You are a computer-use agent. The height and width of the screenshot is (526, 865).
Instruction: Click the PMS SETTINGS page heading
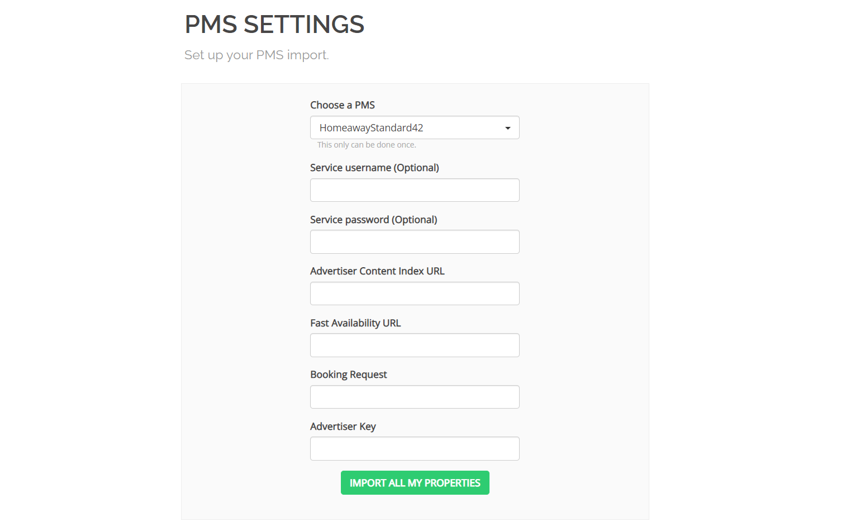274,25
